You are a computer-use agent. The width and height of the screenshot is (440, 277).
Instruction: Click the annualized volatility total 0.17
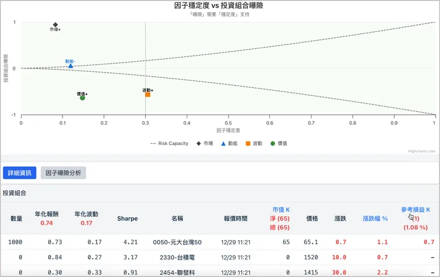click(x=86, y=223)
